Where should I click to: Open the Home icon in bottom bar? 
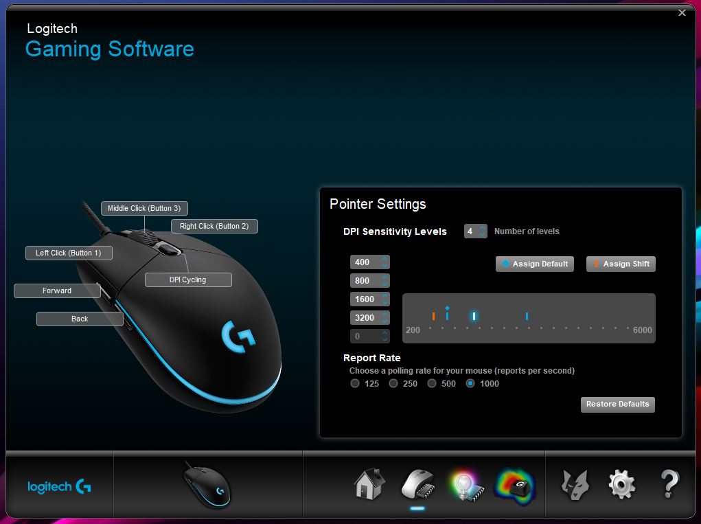pyautogui.click(x=369, y=484)
